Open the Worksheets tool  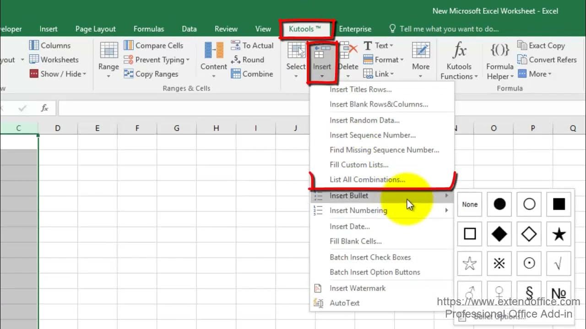coord(54,59)
